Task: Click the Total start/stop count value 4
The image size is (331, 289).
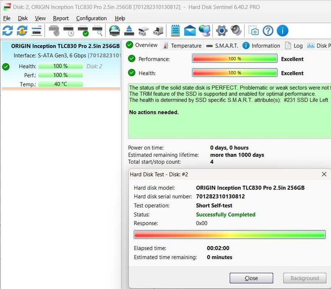Action: tap(212, 162)
